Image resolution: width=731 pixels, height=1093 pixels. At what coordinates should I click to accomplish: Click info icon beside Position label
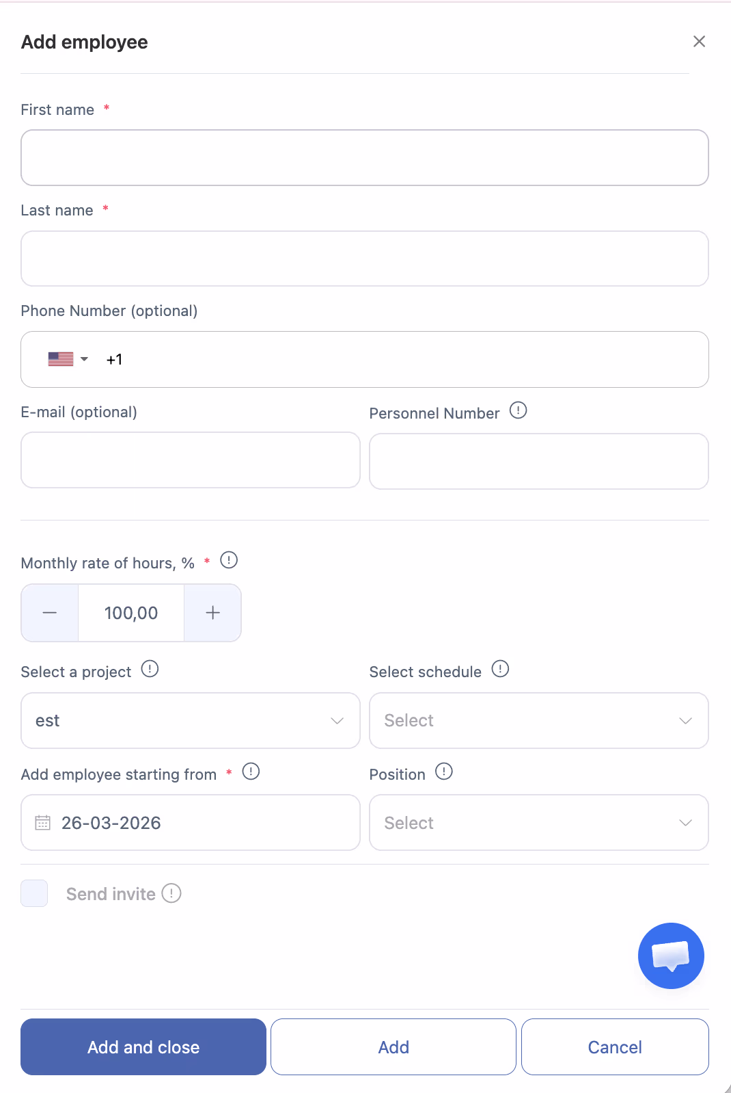(444, 772)
